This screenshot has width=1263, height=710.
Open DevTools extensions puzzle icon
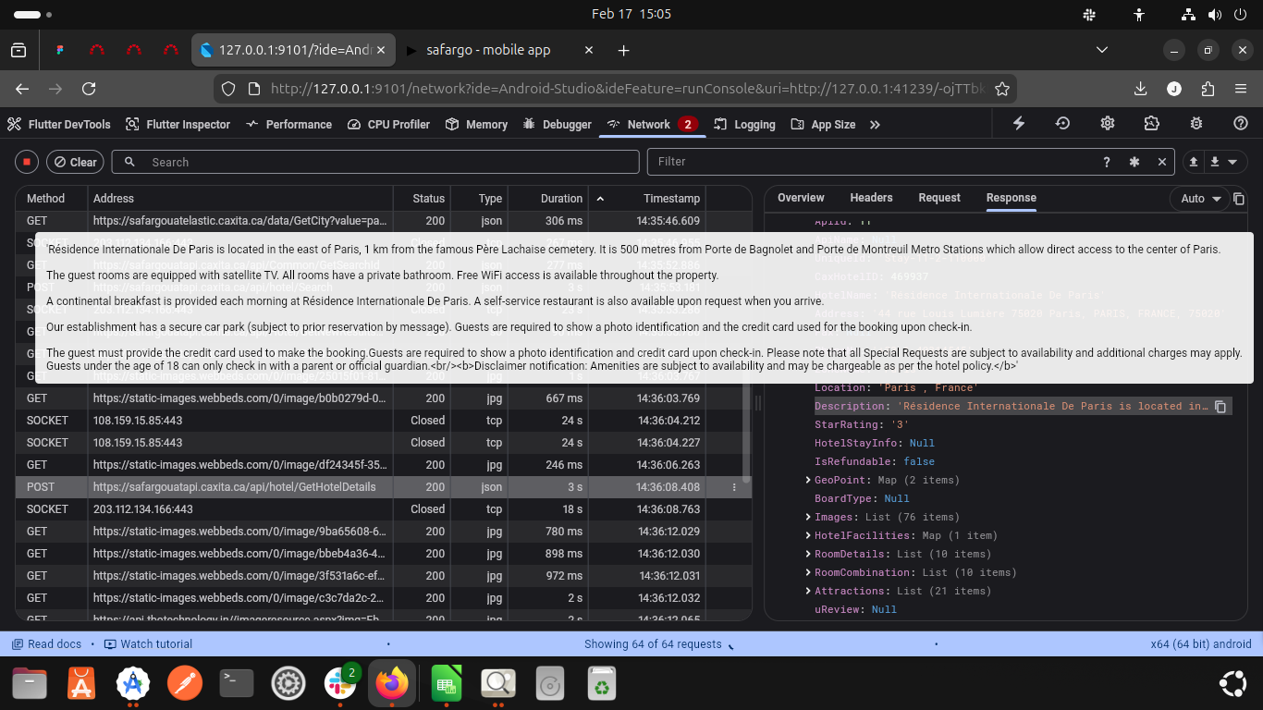pos(1151,124)
